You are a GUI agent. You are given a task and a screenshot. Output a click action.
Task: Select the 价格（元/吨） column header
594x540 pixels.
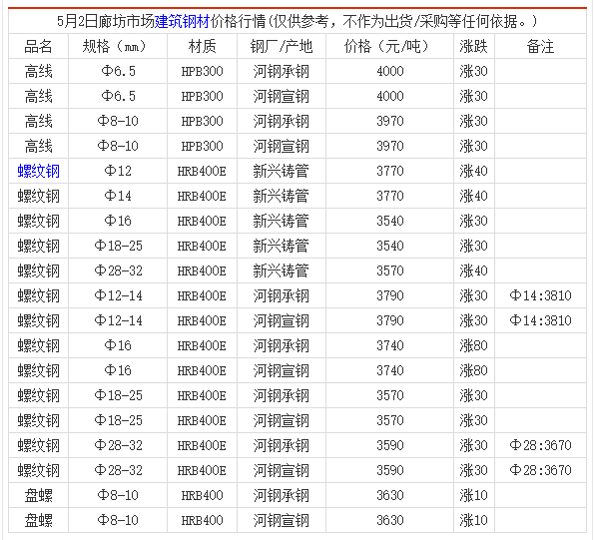[389, 46]
